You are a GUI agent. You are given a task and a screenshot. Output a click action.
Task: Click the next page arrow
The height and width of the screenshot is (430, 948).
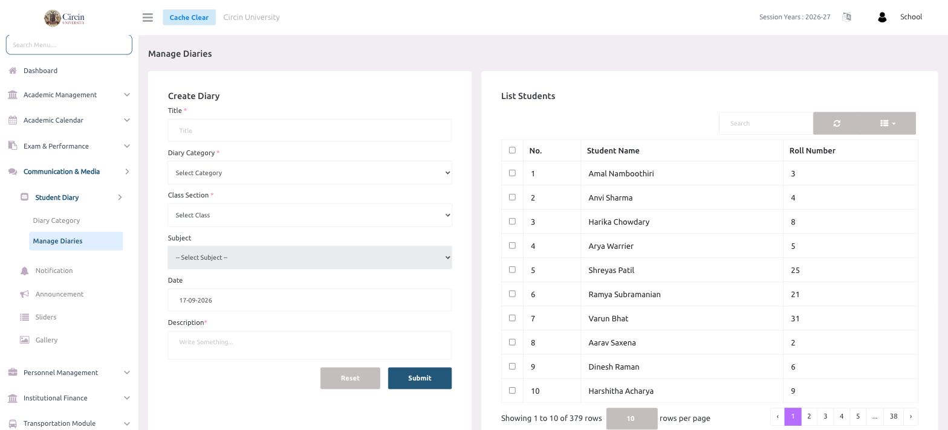pos(911,416)
